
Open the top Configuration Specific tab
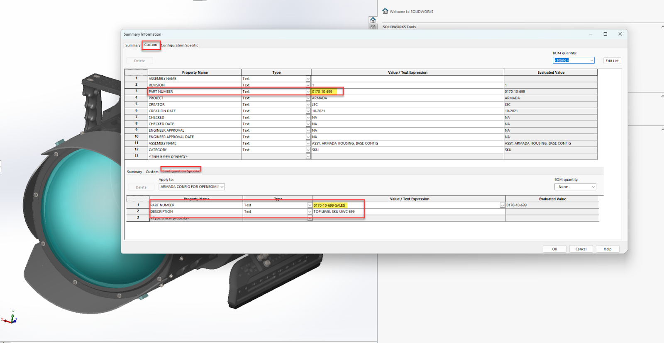[x=179, y=45]
